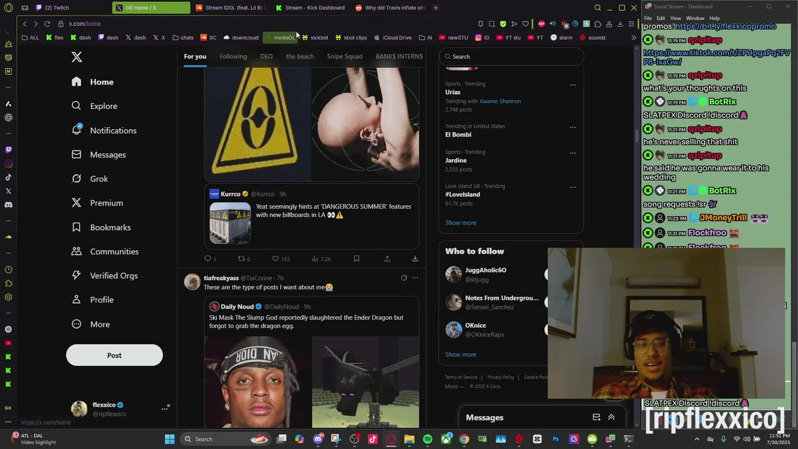This screenshot has width=798, height=449.
Task: Switch to the beach tab
Action: click(x=300, y=56)
